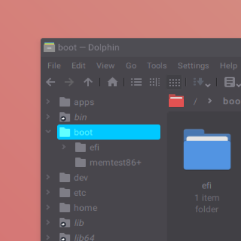Image resolution: width=241 pixels, height=241 pixels.
Task: Select the lib symlink folder in tree
Action: pyautogui.click(x=72, y=223)
